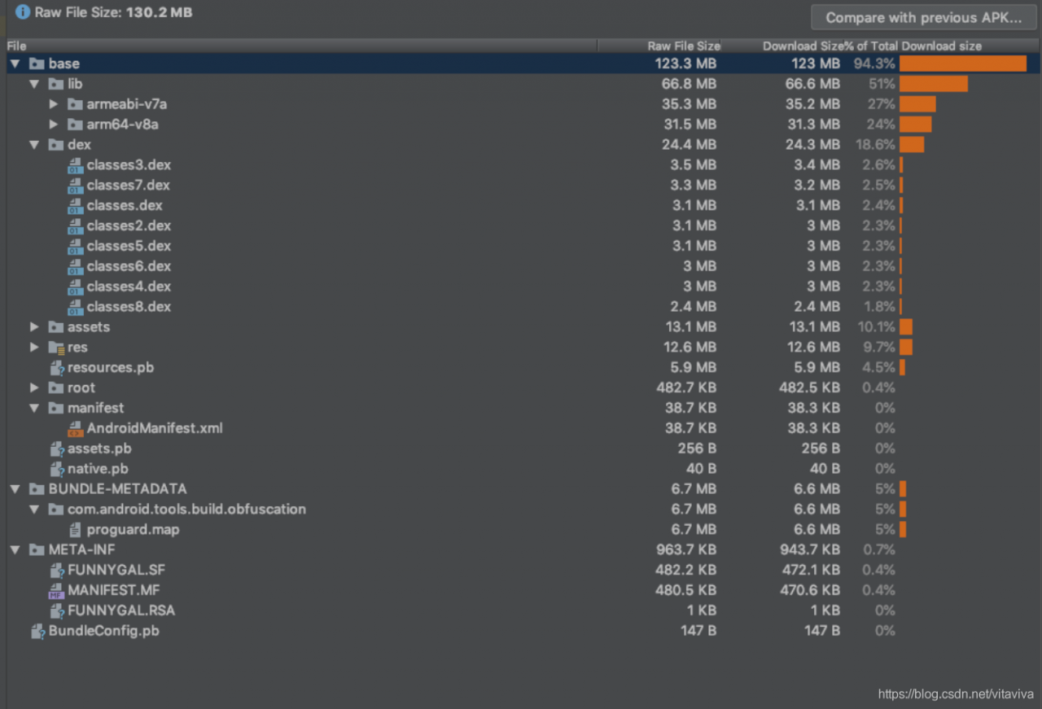The width and height of the screenshot is (1042, 709).
Task: Collapse the META-INF node
Action: coord(15,550)
